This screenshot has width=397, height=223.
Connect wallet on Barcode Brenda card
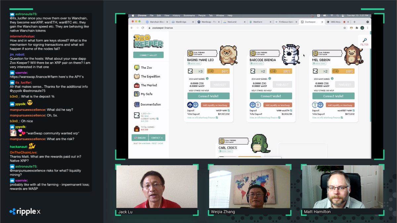pyautogui.click(x=271, y=96)
